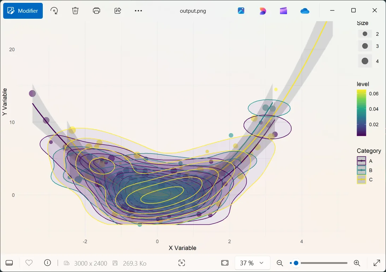
Task: Click the 269.3 Ko file size text
Action: (135, 264)
